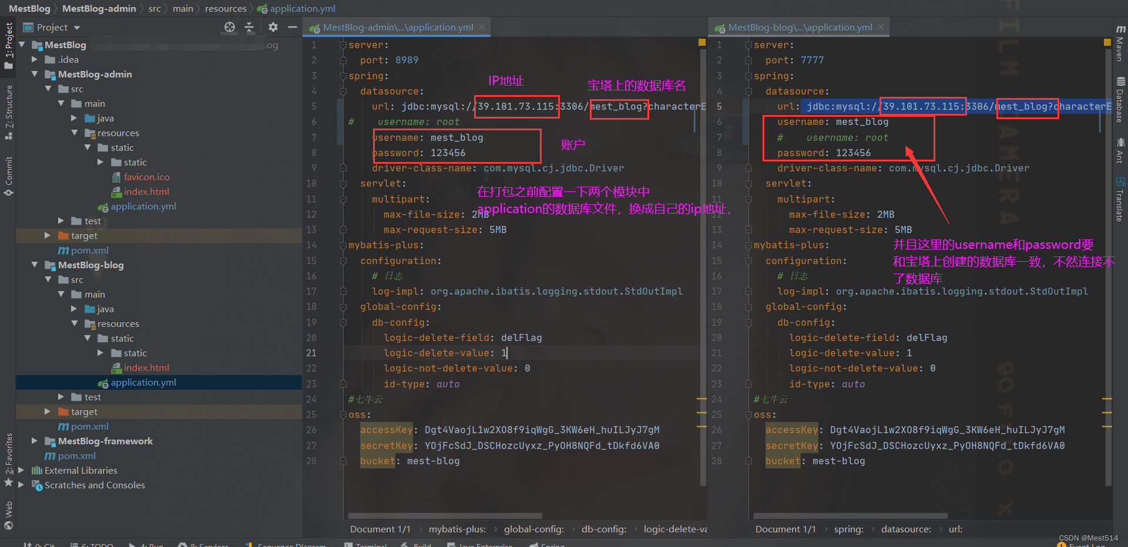Close MestBlog-blog application.yml tab
1128x547 pixels.
(881, 27)
